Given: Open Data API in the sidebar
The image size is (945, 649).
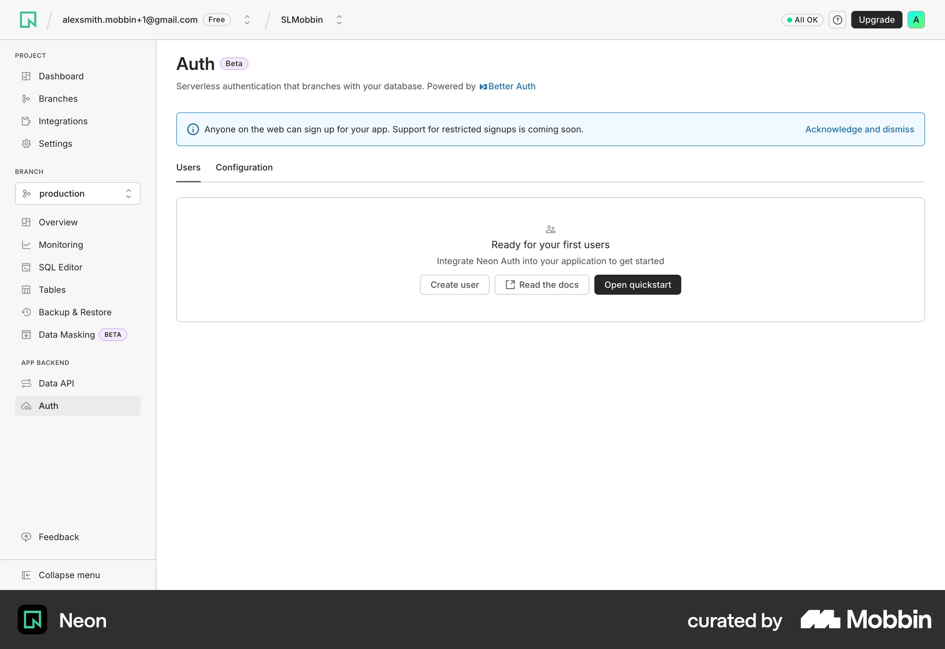Looking at the screenshot, I should coord(78,383).
